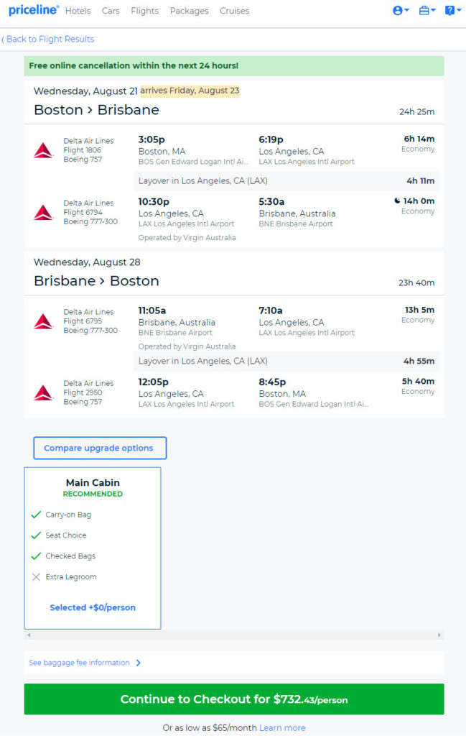Click the 12:05p Los Angeles departure time
The width and height of the screenshot is (466, 736).
pos(154,382)
